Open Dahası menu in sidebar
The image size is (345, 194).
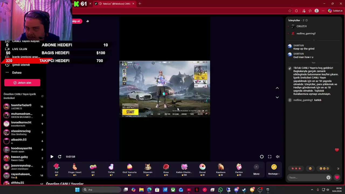click(x=17, y=73)
